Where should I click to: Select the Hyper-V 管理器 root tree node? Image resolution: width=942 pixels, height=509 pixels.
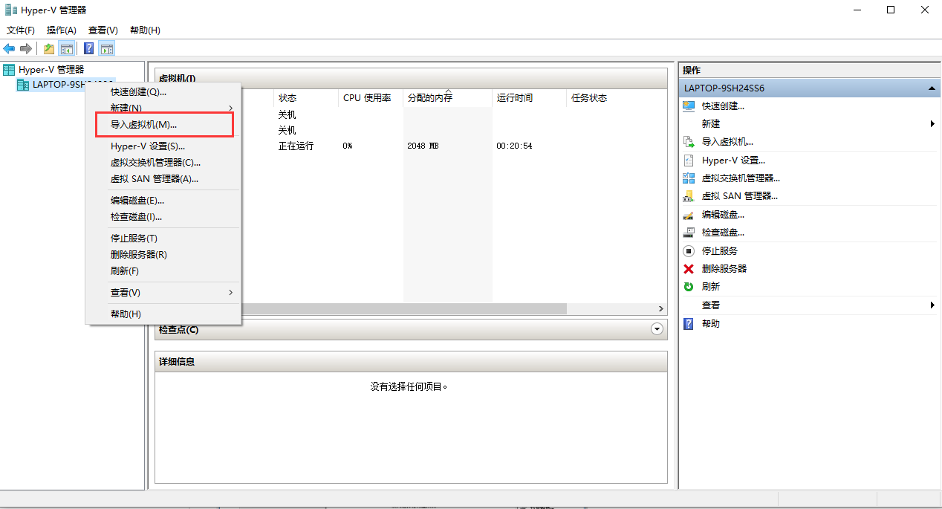click(51, 69)
